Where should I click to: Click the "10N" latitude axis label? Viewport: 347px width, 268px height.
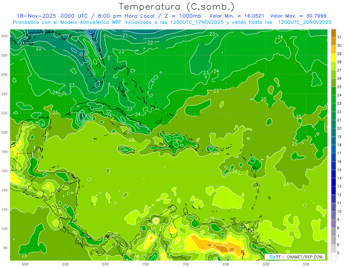4,228
